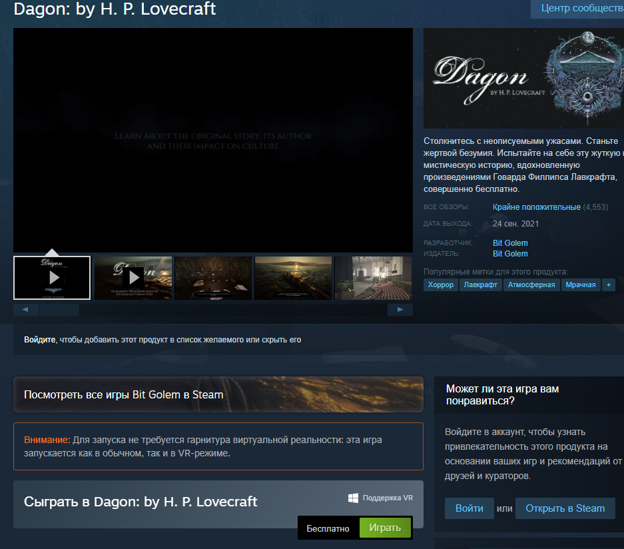Click the green Играть button
Image resolution: width=624 pixels, height=549 pixels.
pos(385,528)
